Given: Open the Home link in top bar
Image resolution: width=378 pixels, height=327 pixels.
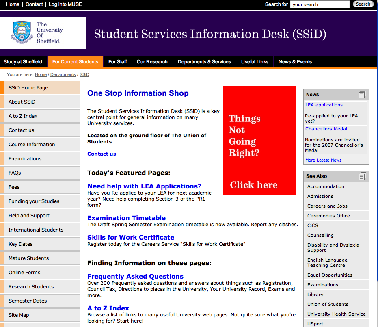Looking at the screenshot, I should 13,4.
